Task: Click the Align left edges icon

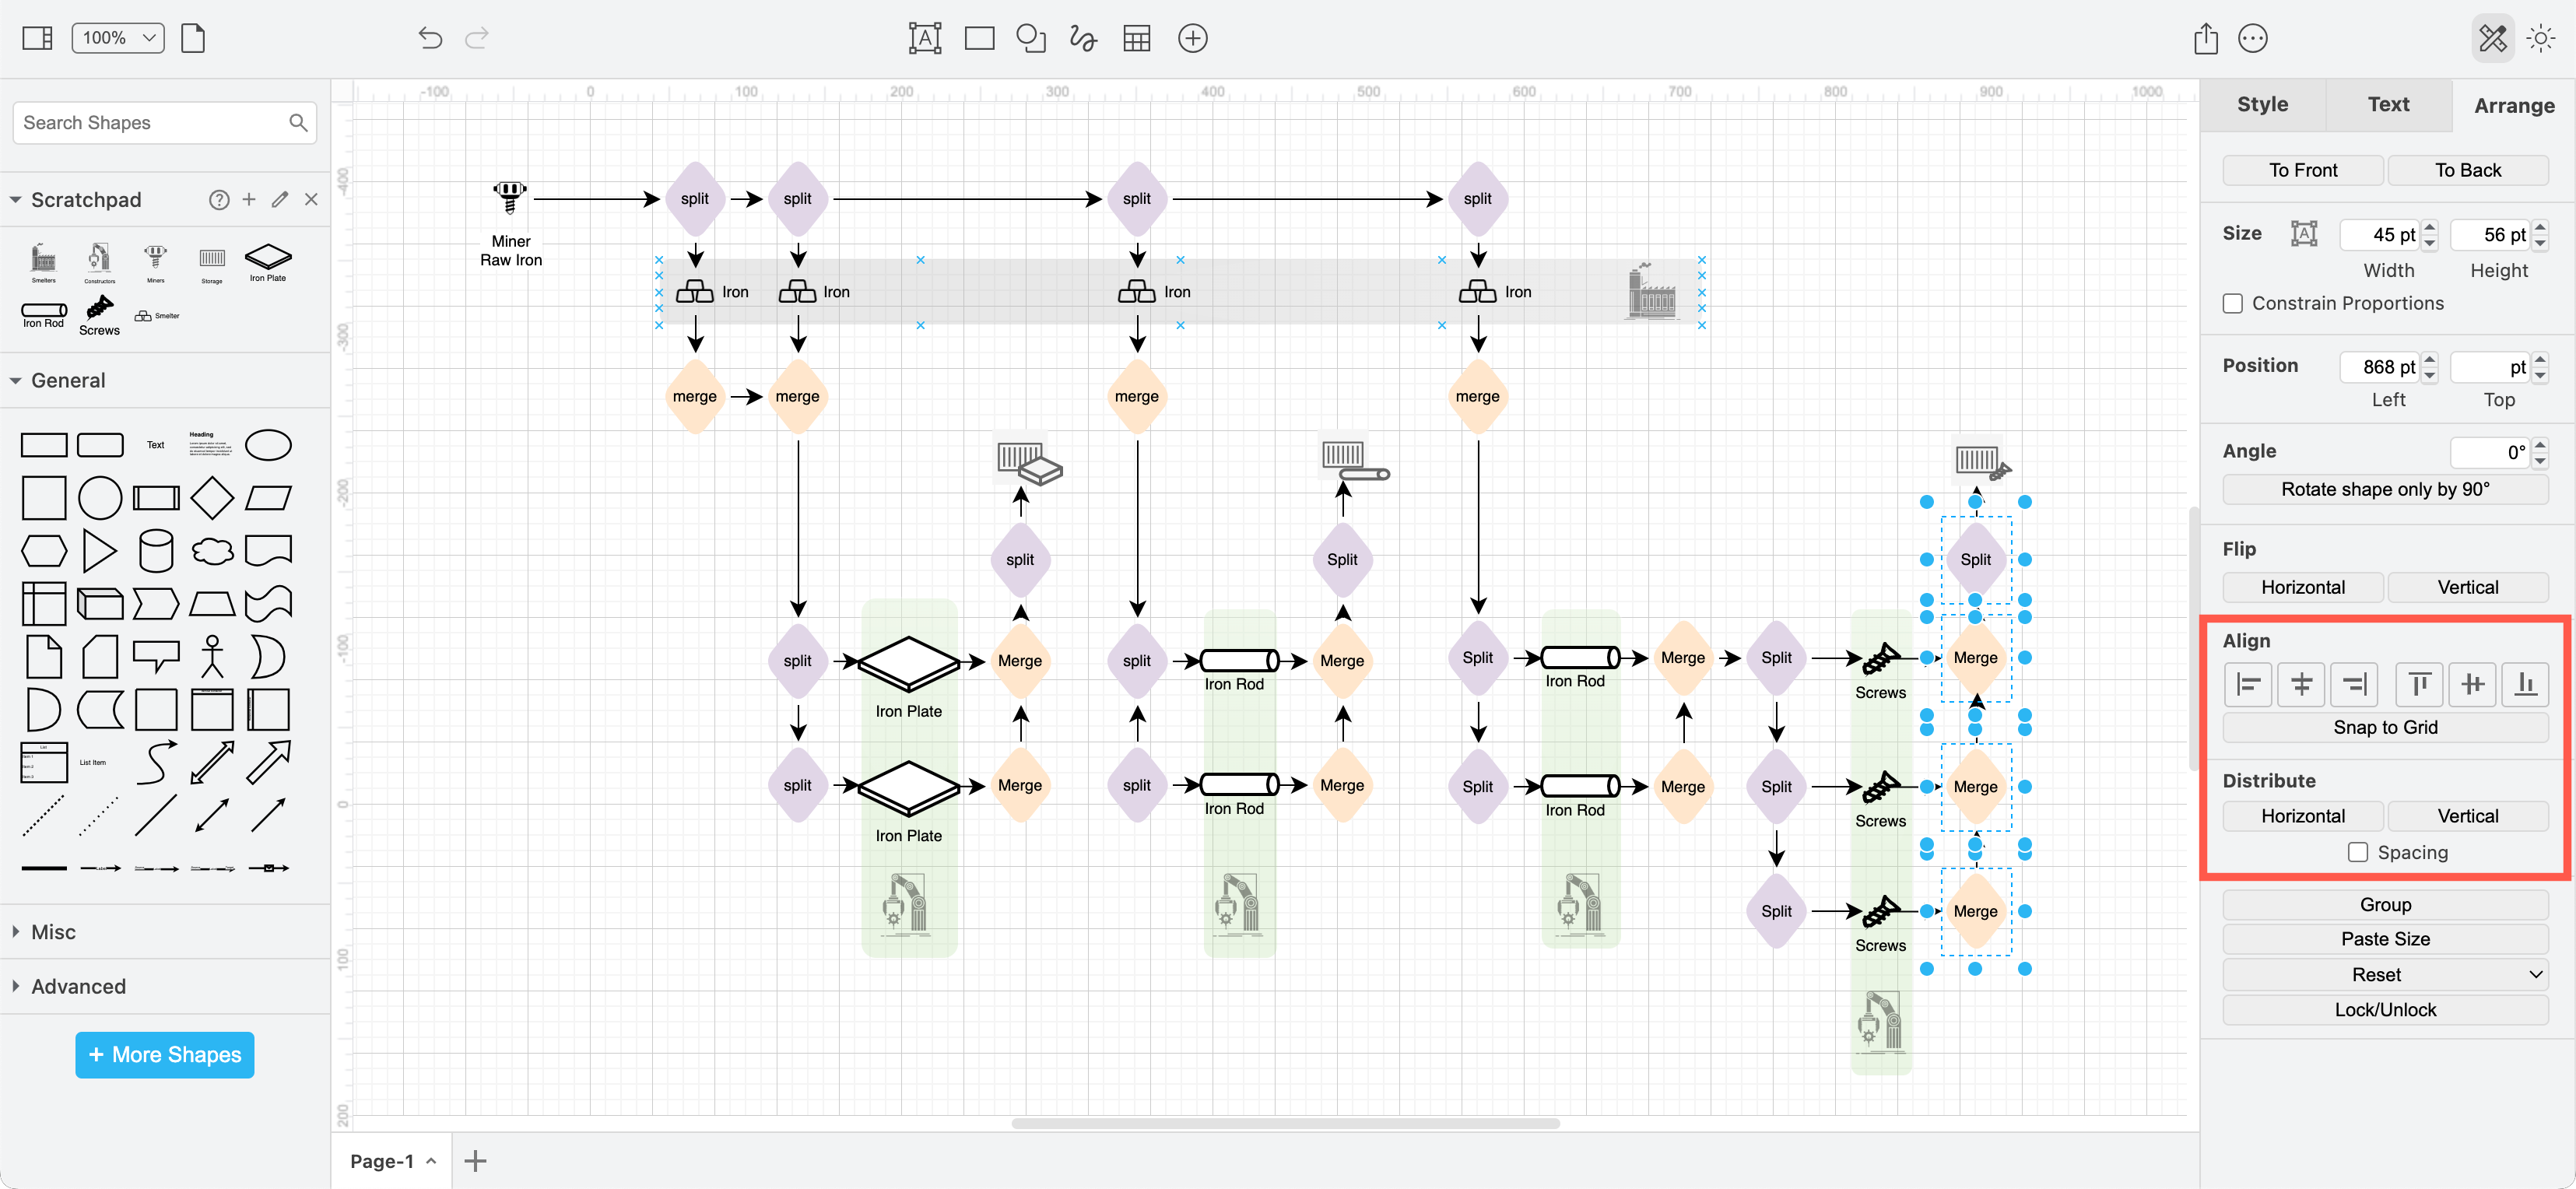Action: click(x=2248, y=684)
